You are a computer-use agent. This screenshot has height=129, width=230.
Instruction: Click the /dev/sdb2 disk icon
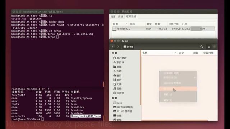(114, 29)
